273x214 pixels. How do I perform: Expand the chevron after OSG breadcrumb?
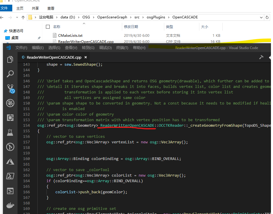(94, 17)
